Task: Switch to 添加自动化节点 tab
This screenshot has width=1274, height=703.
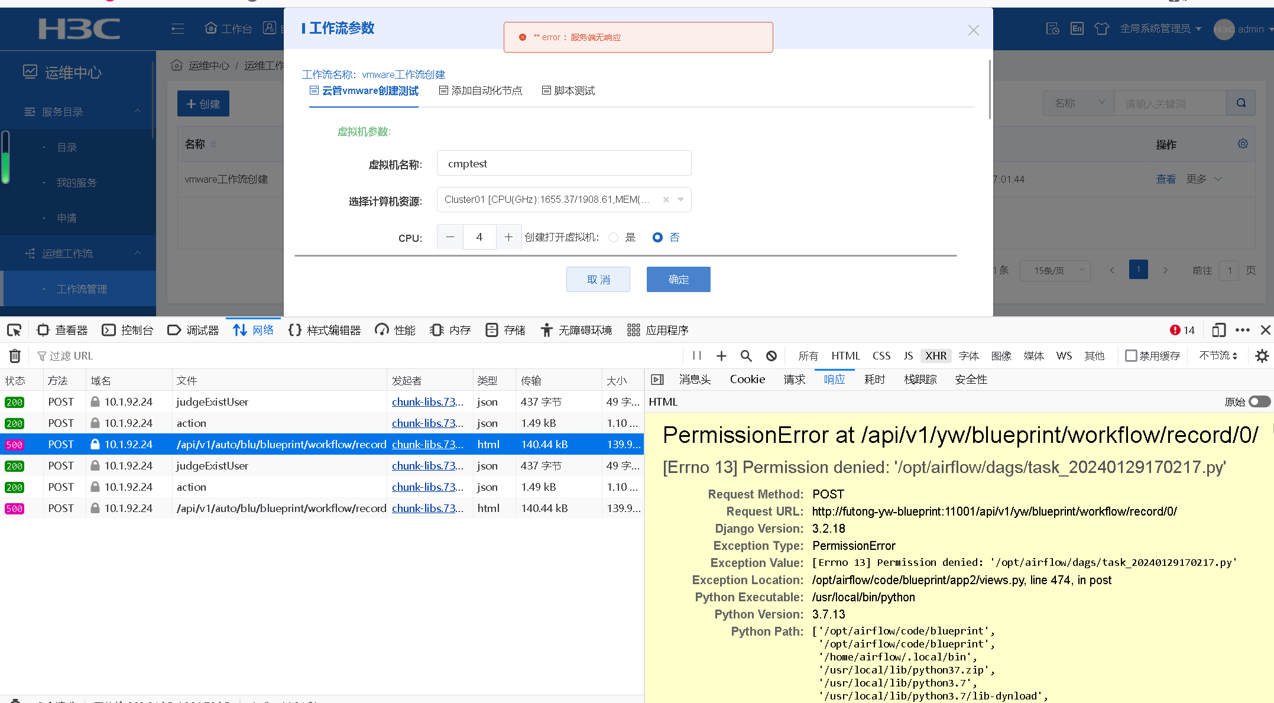Action: click(481, 90)
